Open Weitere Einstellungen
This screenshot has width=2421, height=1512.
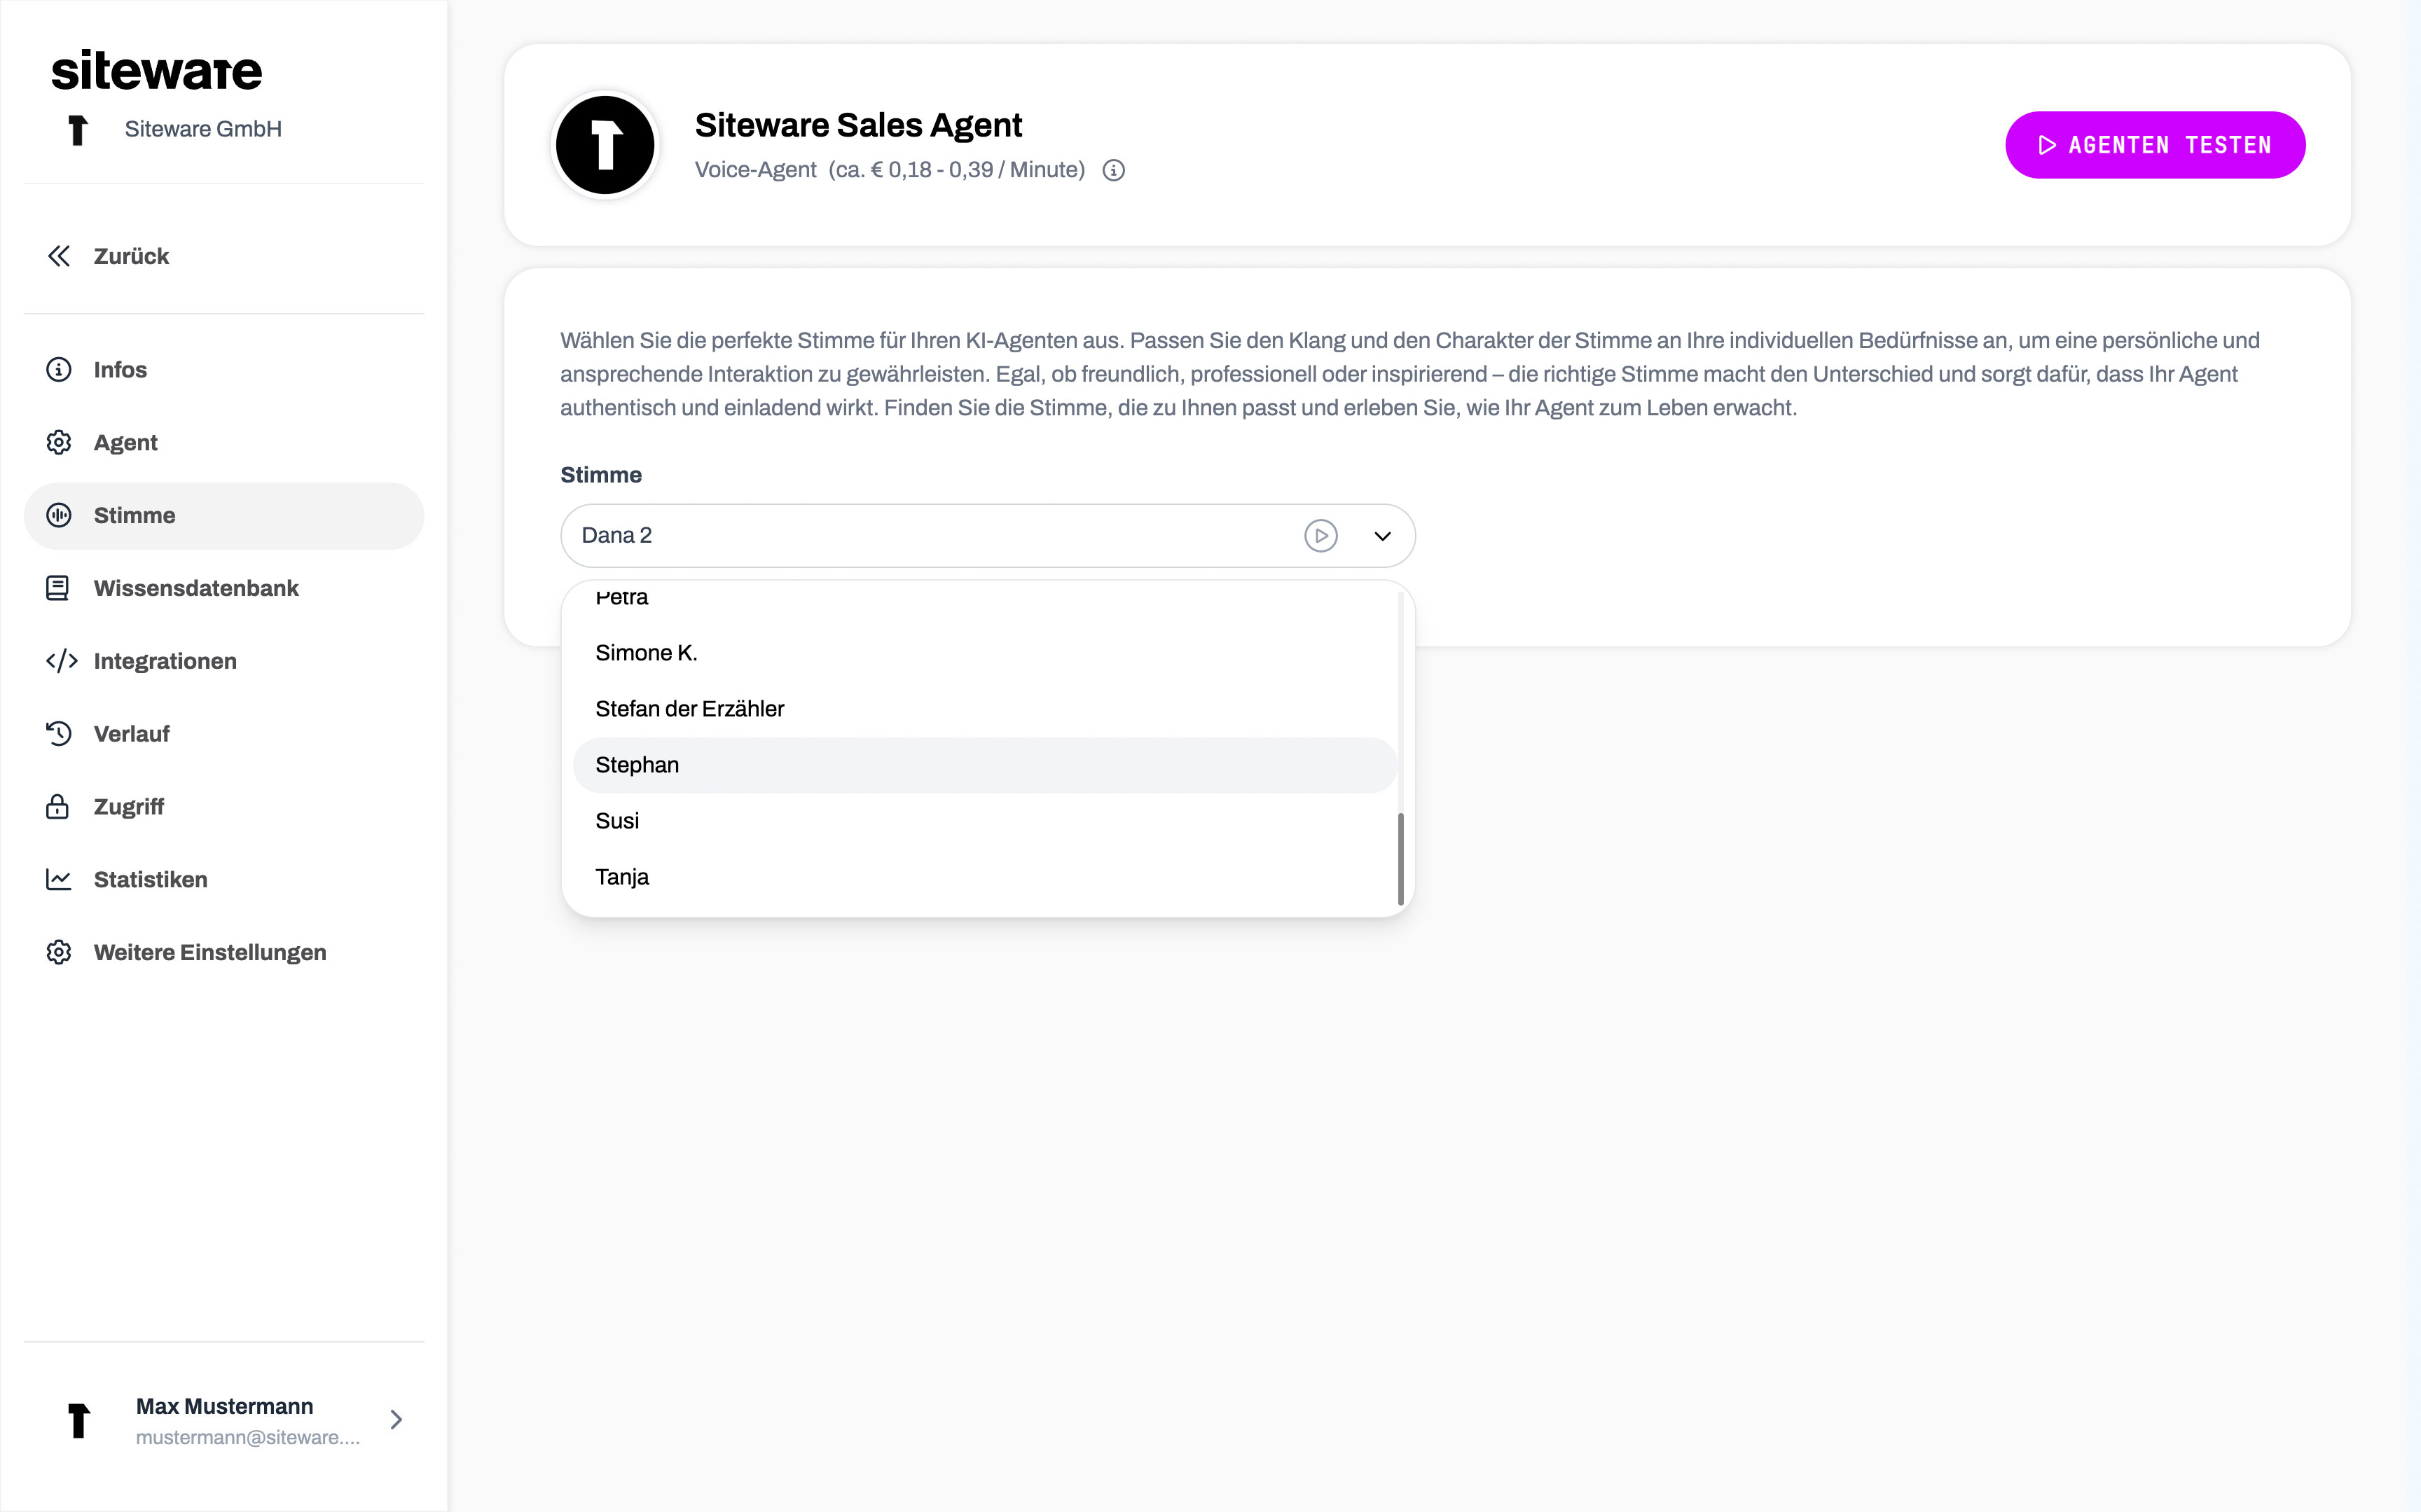(224, 953)
